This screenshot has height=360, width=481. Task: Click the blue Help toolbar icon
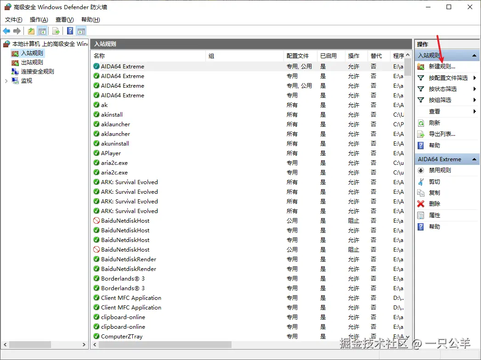coord(70,31)
